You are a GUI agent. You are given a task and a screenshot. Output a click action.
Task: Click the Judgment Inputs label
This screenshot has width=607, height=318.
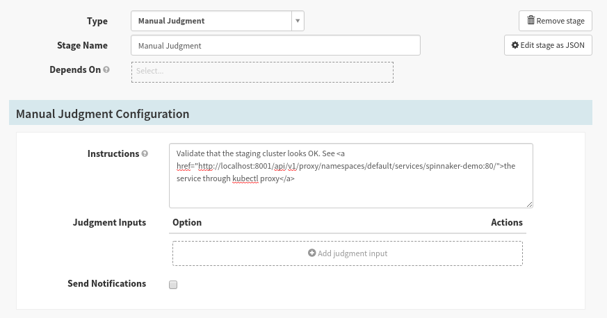[109, 223]
